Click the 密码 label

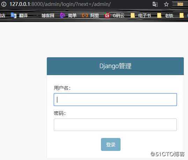tap(60, 113)
